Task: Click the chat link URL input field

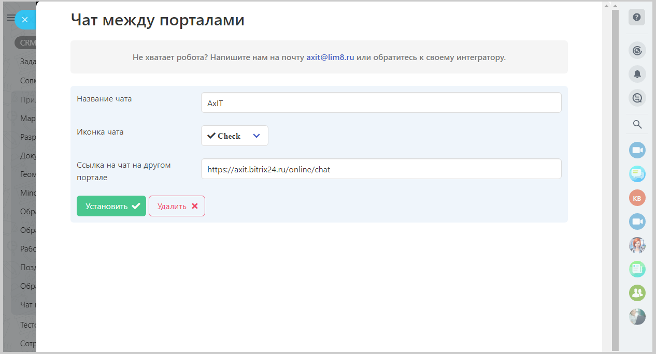Action: (x=381, y=169)
